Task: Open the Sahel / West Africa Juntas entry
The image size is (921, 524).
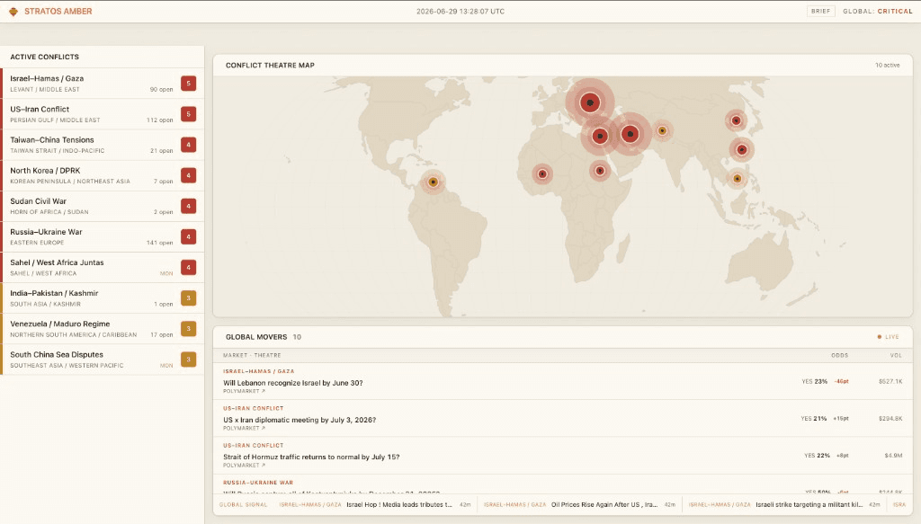Action: pyautogui.click(x=103, y=267)
